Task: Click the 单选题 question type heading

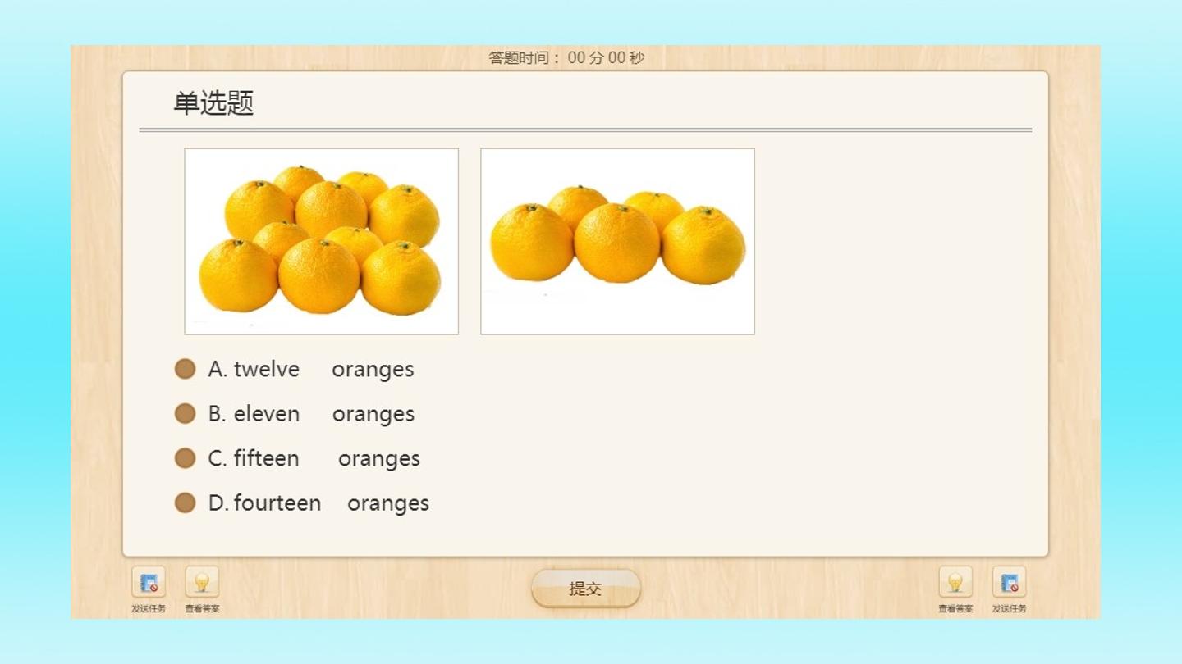Action: [x=213, y=103]
